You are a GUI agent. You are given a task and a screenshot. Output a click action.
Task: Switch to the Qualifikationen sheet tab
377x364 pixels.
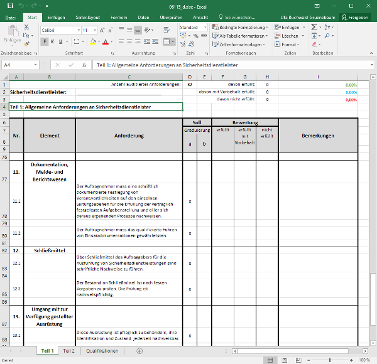pyautogui.click(x=102, y=351)
